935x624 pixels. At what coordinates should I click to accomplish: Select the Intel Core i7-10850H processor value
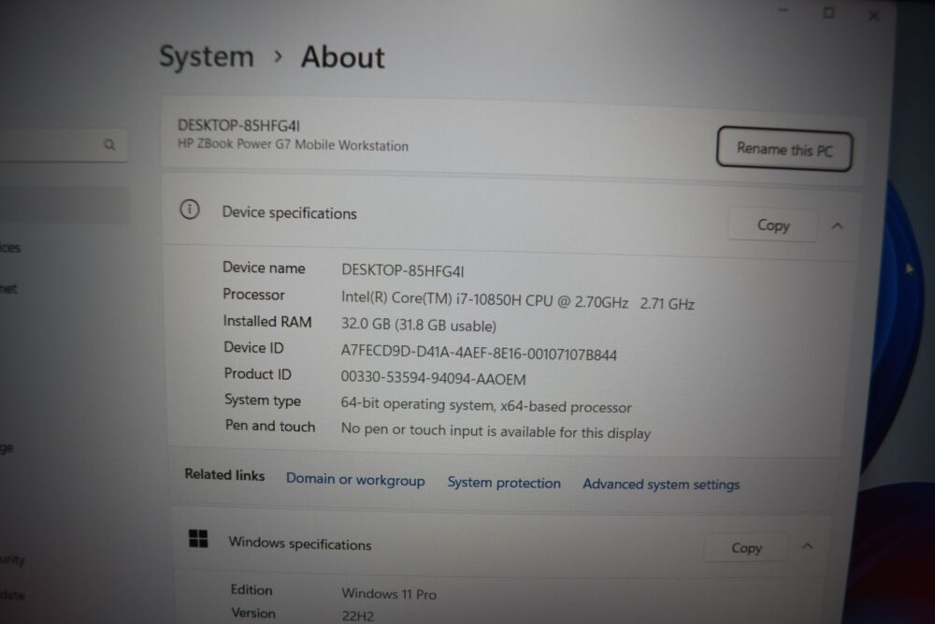click(518, 300)
